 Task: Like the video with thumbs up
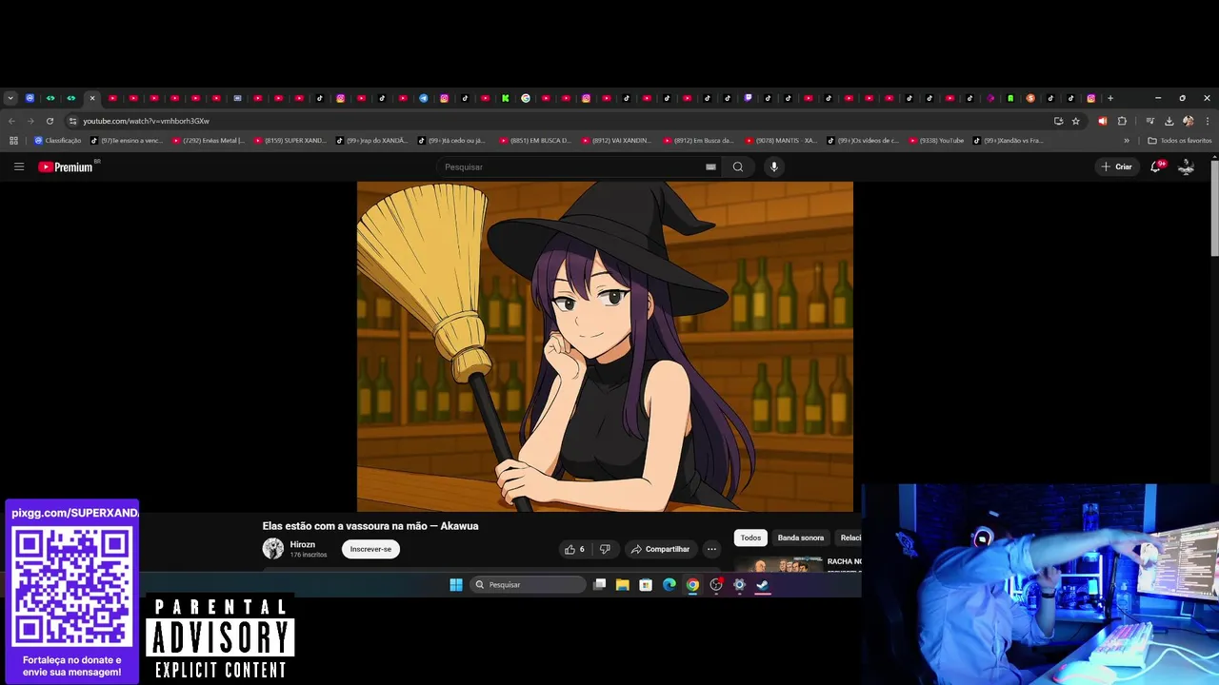pyautogui.click(x=574, y=549)
